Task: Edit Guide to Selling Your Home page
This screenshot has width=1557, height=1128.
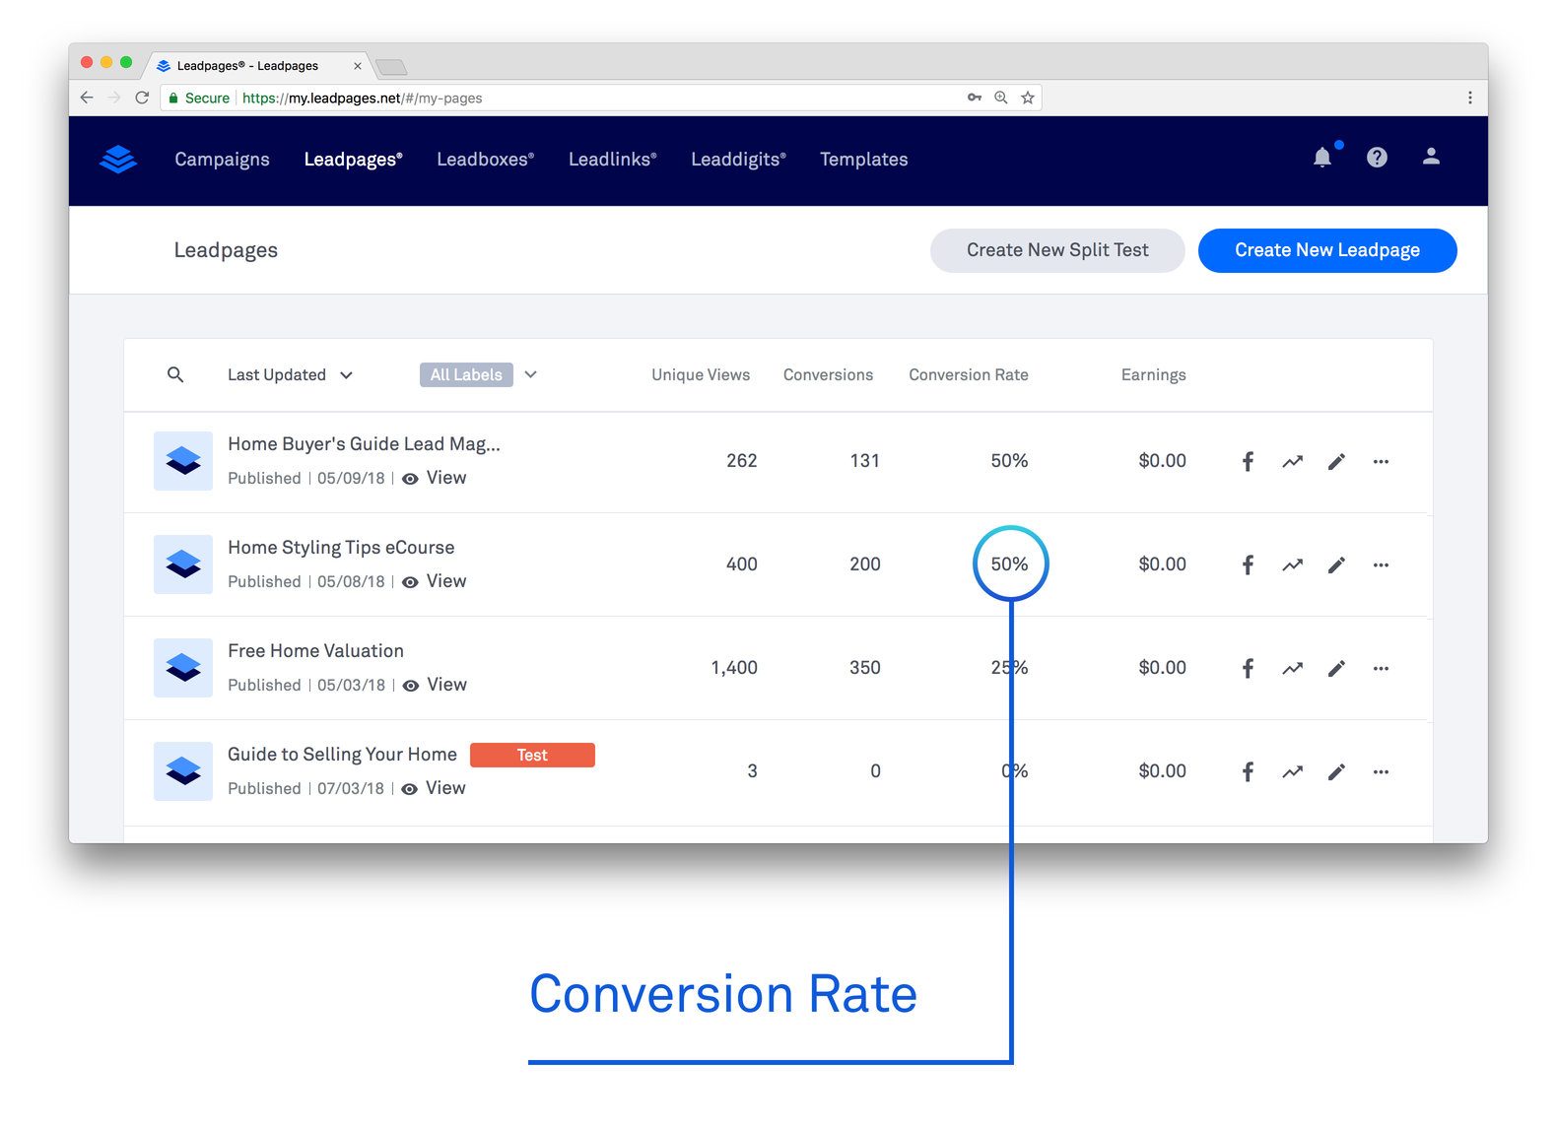Action: (x=1336, y=771)
